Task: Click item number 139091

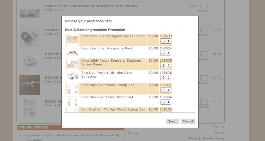Action: (166, 85)
